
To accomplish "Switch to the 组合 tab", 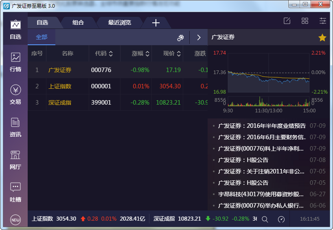I will pyautogui.click(x=78, y=22).
